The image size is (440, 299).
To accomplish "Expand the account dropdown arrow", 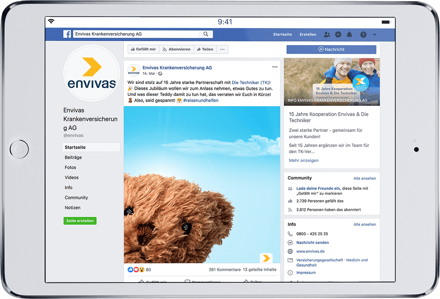I will [x=375, y=35].
